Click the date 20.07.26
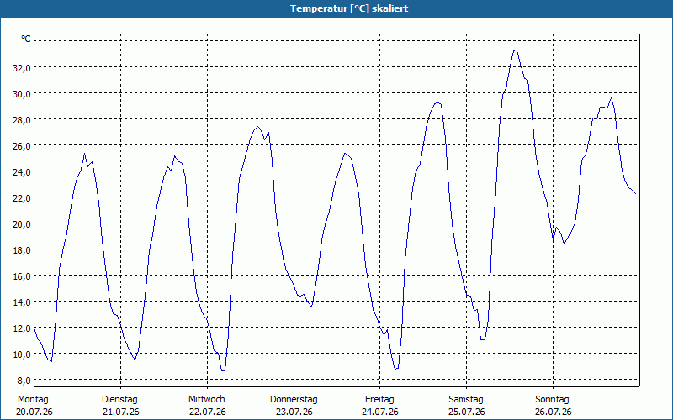673x420 pixels. [34, 412]
